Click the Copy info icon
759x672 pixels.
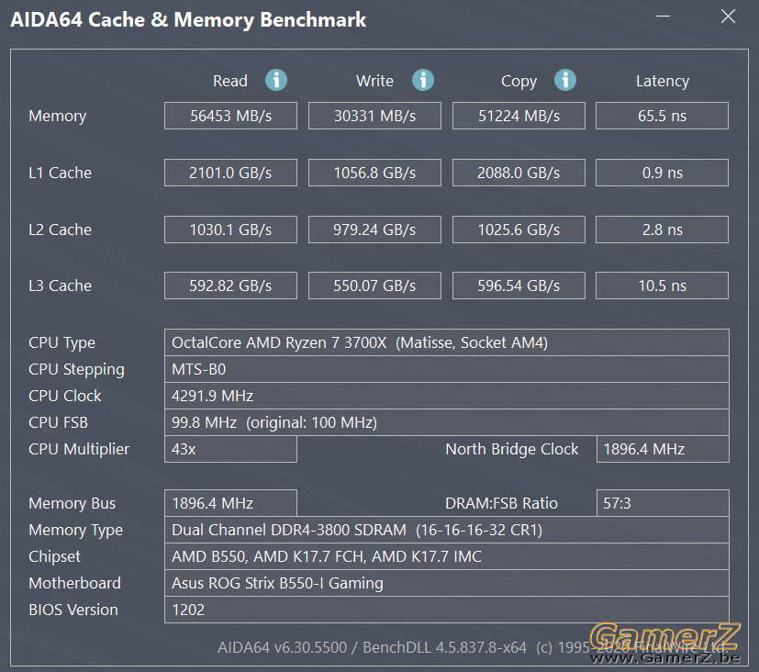click(x=565, y=80)
